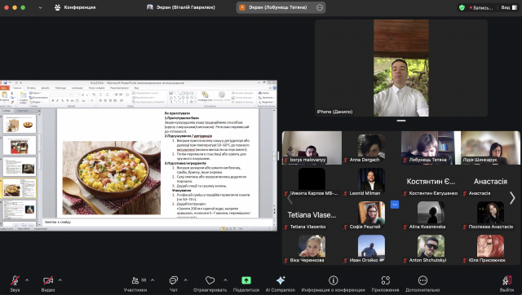Image resolution: width=522 pixels, height=295 pixels.
Task: Expand arrow beside Чат button
Action: (x=186, y=280)
